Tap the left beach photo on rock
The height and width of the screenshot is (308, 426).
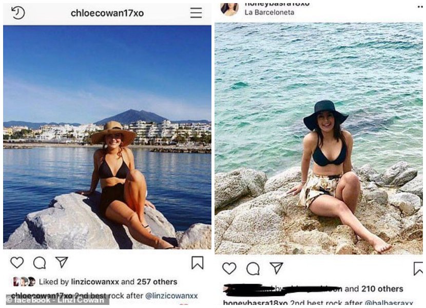pos(107,137)
